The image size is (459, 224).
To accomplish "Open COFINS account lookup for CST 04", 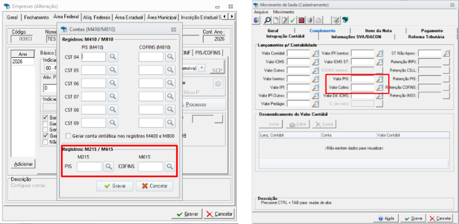I will click(x=170, y=57).
